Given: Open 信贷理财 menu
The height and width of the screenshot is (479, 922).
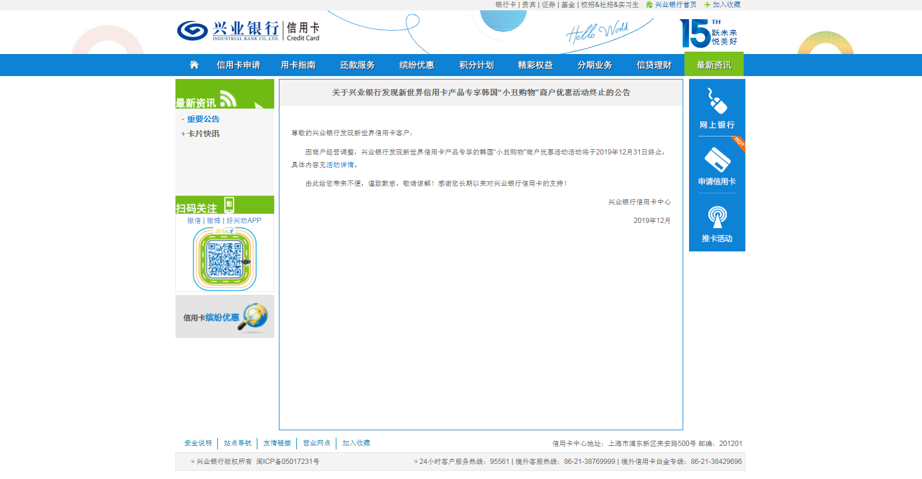Looking at the screenshot, I should pyautogui.click(x=654, y=65).
